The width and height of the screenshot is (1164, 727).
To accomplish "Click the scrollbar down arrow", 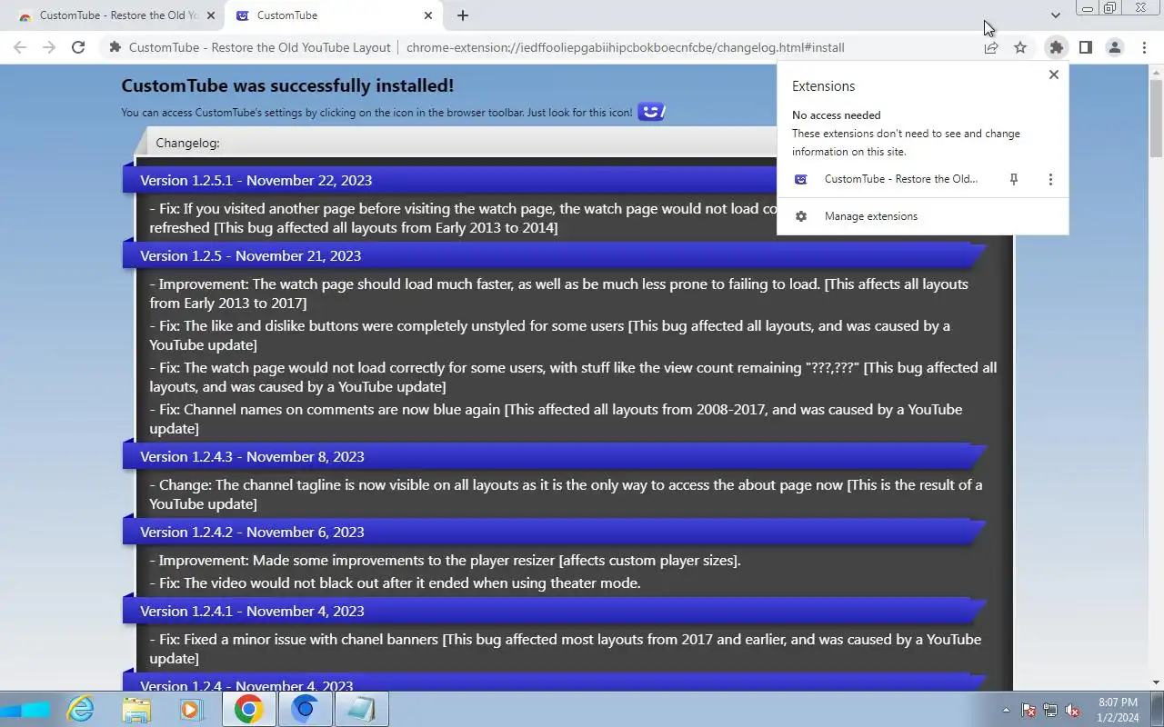I will click(x=1156, y=682).
